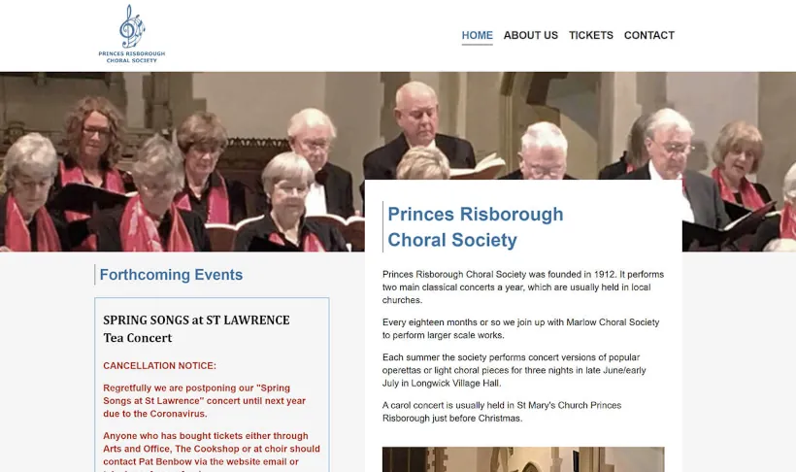Click the Tea Concert subtitle

(x=138, y=338)
